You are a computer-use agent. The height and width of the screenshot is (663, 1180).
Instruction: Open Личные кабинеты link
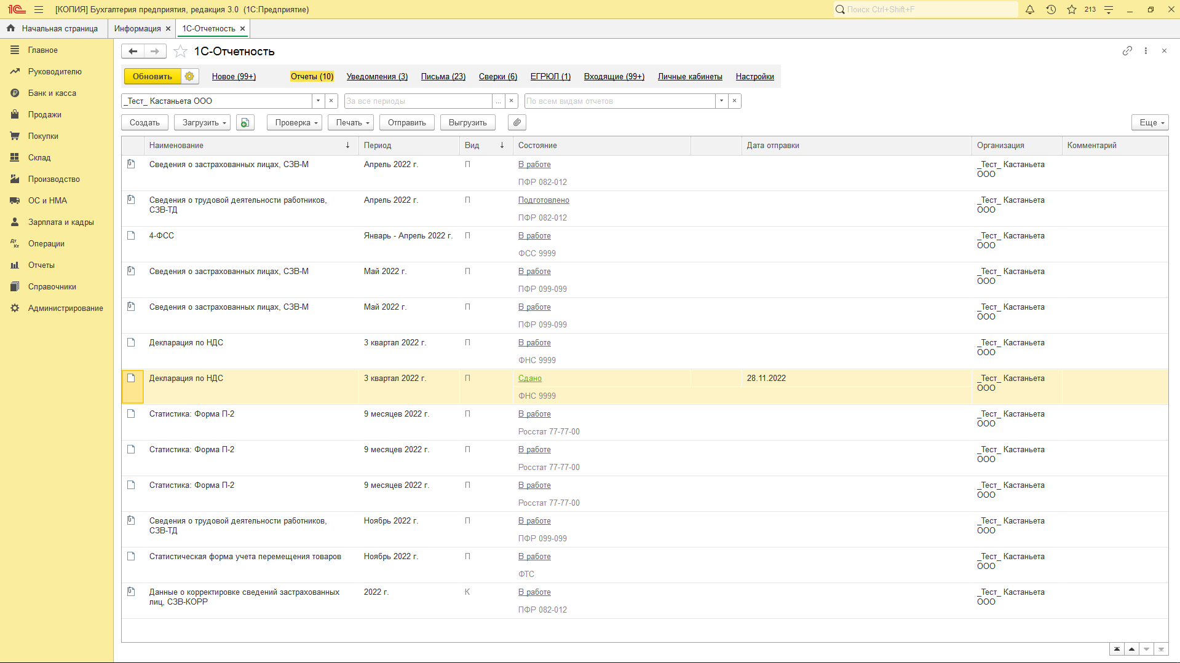690,77
